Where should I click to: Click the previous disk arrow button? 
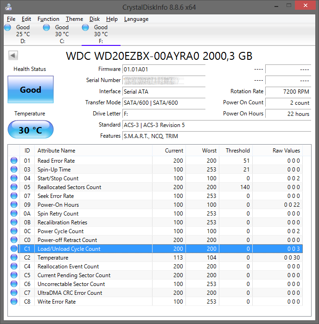click(13, 55)
